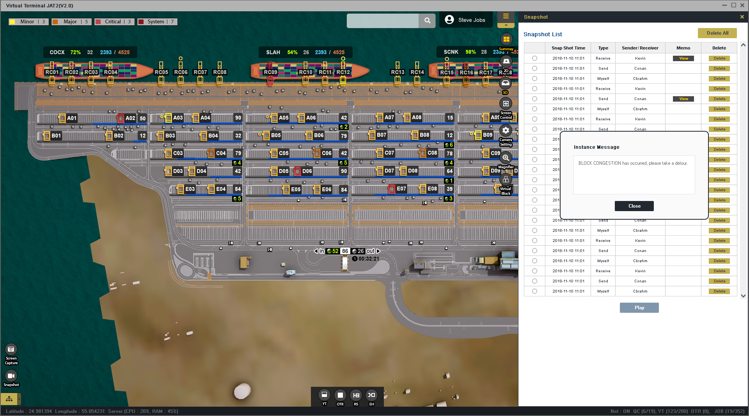The width and height of the screenshot is (749, 416).
Task: Open the Virtual Block tool
Action: (506, 180)
